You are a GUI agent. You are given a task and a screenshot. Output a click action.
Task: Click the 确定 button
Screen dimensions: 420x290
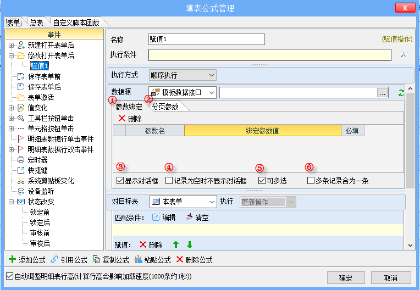(346, 278)
